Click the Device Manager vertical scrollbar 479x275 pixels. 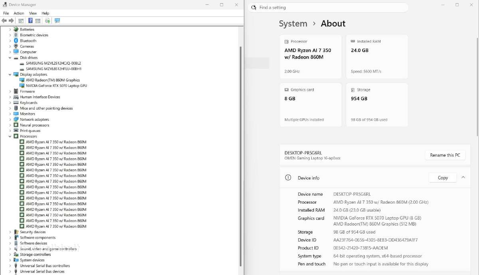click(240, 156)
